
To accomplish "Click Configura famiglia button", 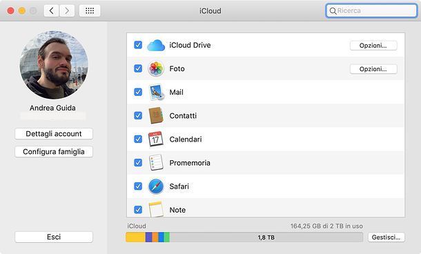I will click(x=54, y=152).
